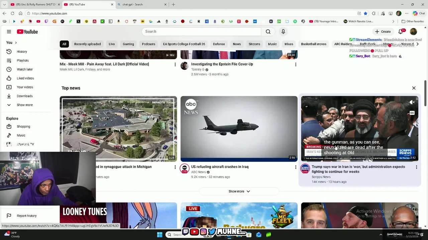Viewport: 428px width, 240px height.
Task: Open Scripps News channel name link
Action: click(321, 177)
